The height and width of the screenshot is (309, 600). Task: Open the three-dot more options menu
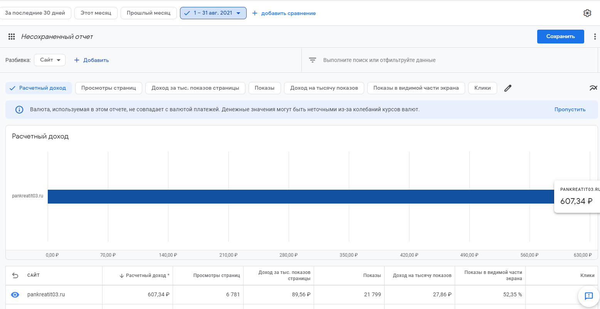tap(595, 37)
